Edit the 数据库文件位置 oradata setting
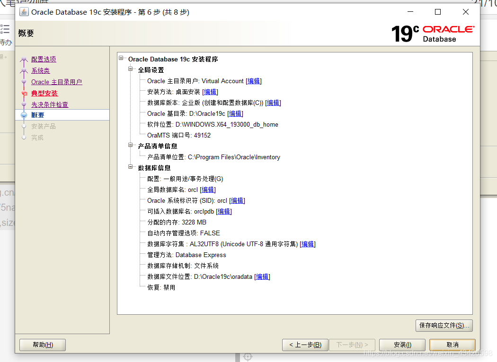Screen dimensions: 497x362 click(x=262, y=276)
